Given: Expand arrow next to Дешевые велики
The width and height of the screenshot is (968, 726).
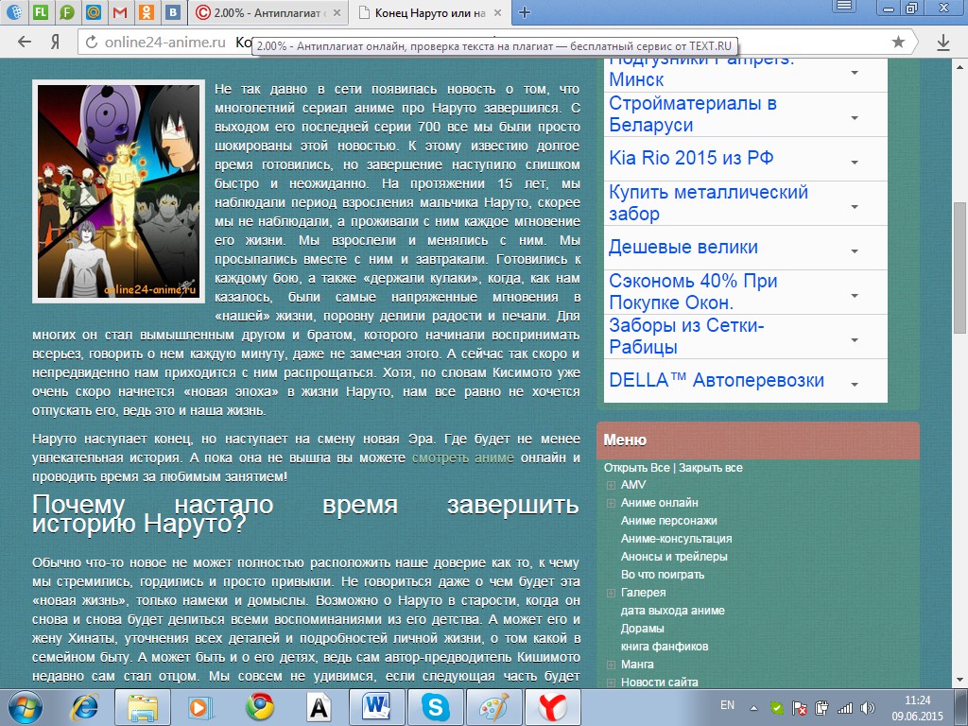Looking at the screenshot, I should (x=855, y=251).
